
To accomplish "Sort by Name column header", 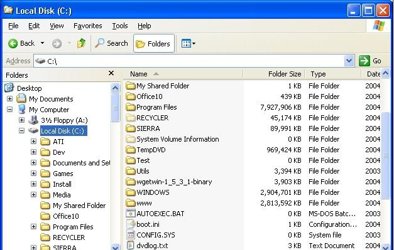I will [183, 74].
